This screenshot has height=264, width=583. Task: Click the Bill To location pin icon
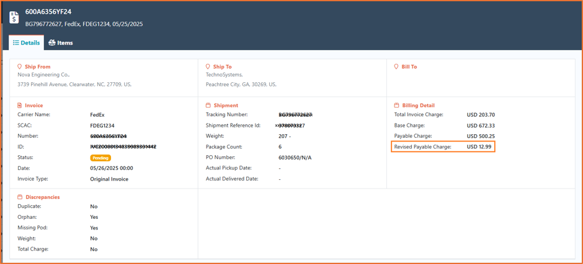point(396,67)
